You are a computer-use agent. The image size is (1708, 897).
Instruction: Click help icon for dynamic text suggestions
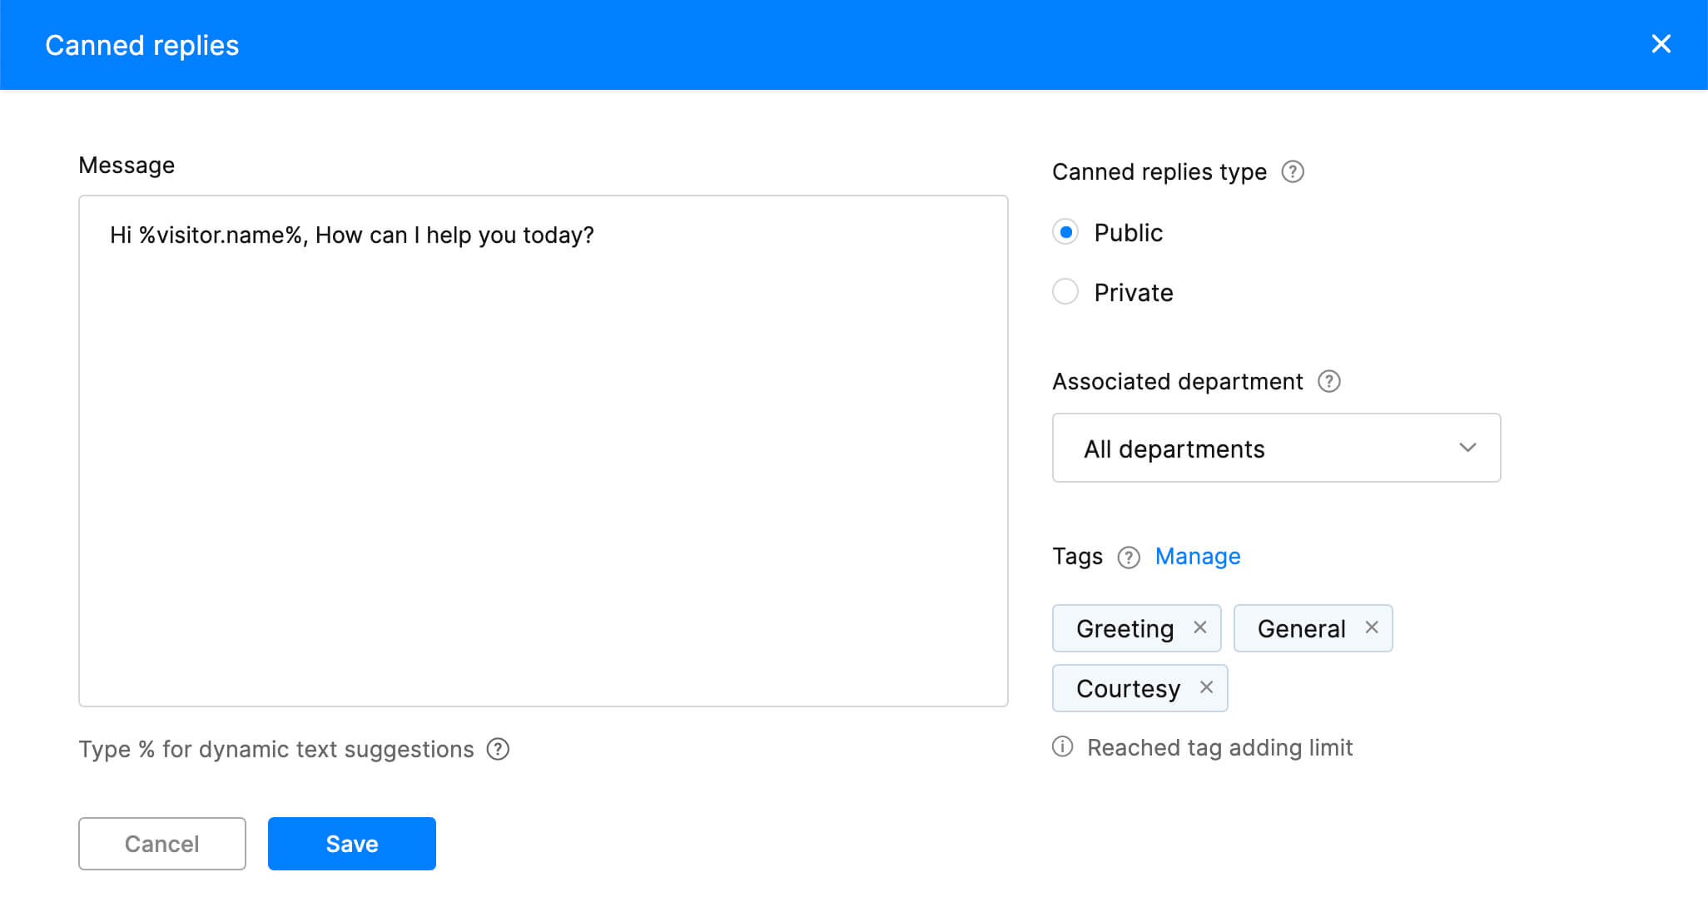[498, 749]
